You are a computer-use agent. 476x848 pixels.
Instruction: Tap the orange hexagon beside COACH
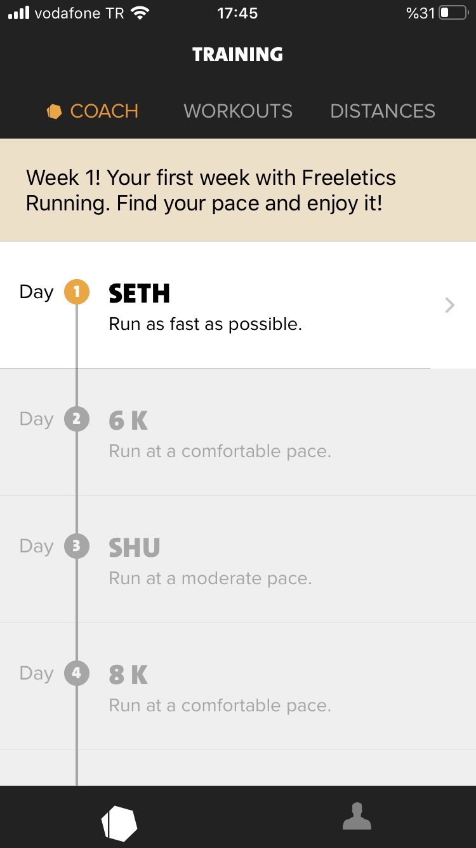[55, 112]
